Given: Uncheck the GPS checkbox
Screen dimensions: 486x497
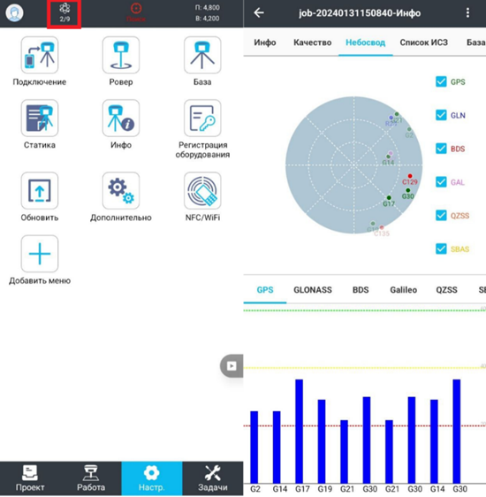Looking at the screenshot, I should (x=441, y=81).
